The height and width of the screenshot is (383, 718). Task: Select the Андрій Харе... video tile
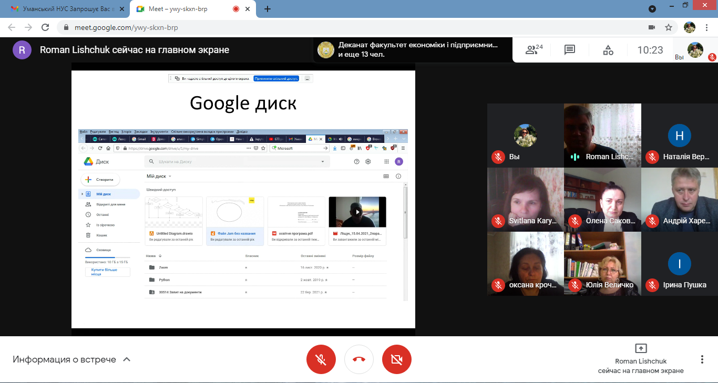pyautogui.click(x=680, y=200)
